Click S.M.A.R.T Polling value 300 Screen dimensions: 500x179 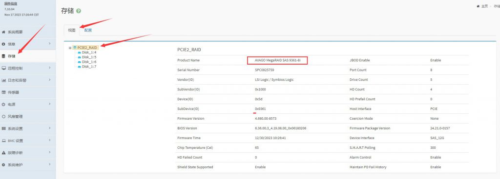433,147
